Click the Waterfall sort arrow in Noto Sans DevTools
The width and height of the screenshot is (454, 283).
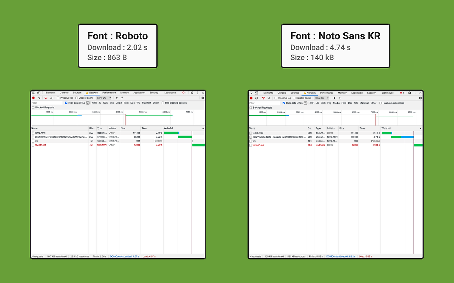click(421, 128)
